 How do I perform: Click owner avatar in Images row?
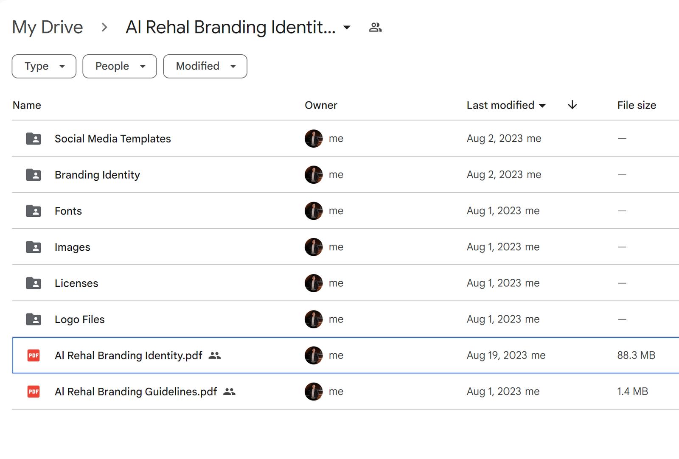point(314,247)
